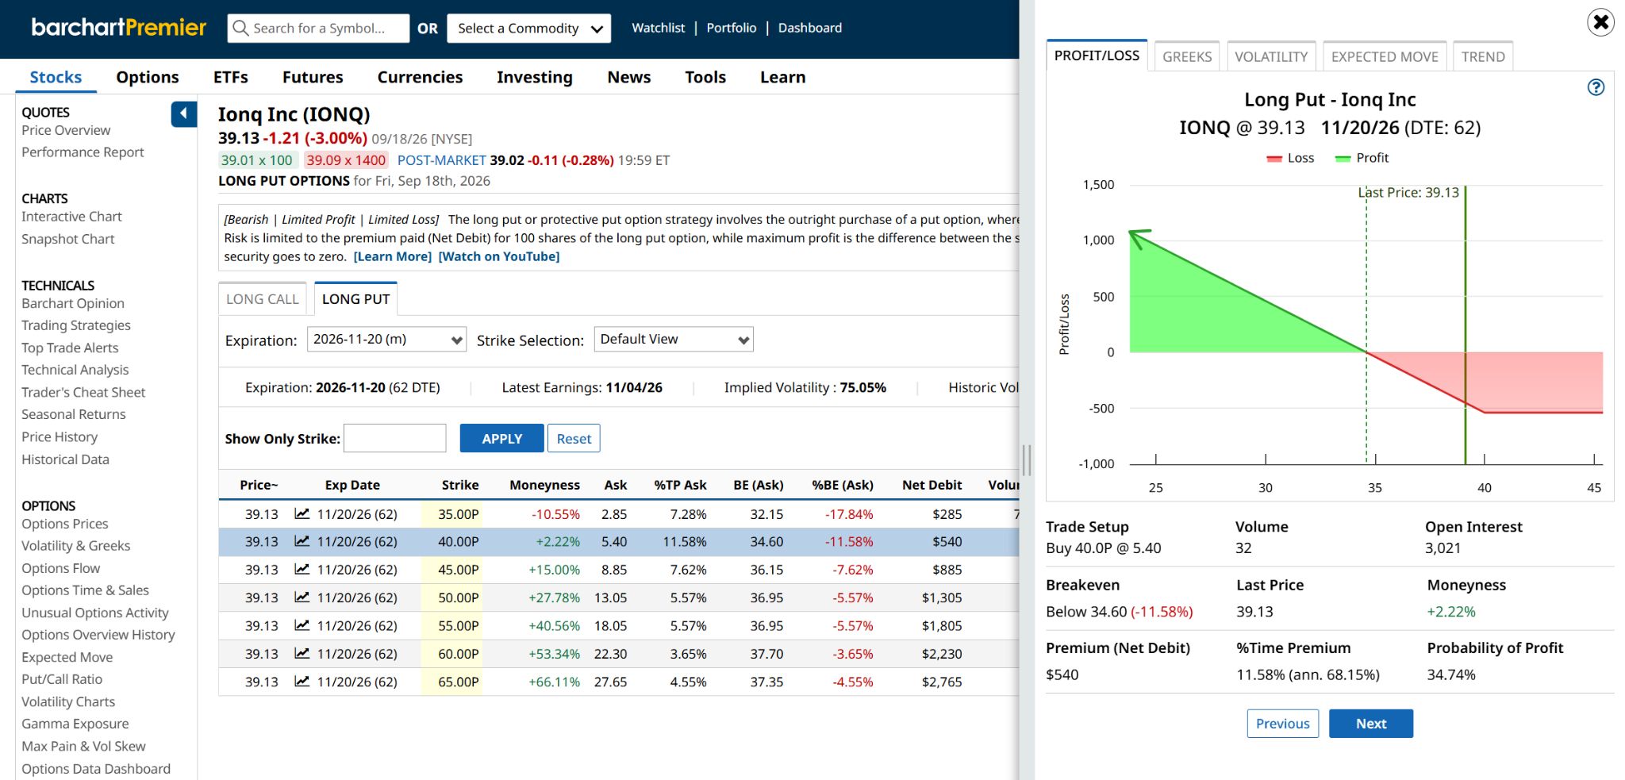
Task: Open the Expiration date dropdown
Action: point(386,340)
